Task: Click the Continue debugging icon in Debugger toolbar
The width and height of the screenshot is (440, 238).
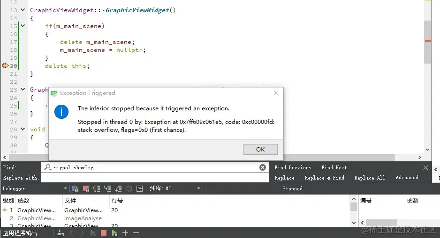Action: tap(75, 189)
